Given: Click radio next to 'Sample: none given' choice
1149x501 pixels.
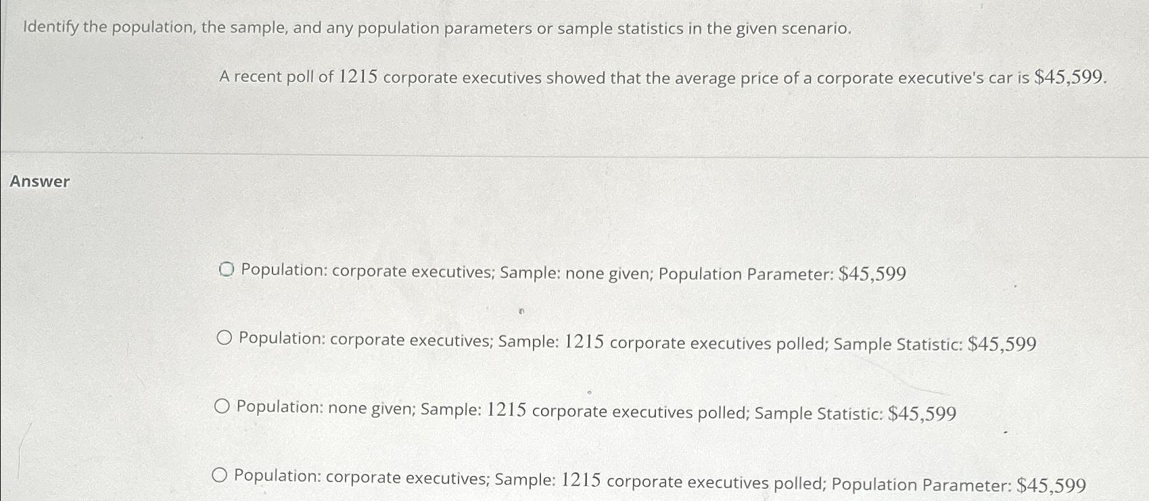Looking at the screenshot, I should (227, 270).
